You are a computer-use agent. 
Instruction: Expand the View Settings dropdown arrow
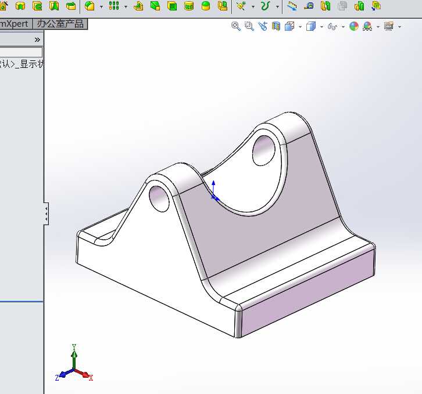point(400,27)
